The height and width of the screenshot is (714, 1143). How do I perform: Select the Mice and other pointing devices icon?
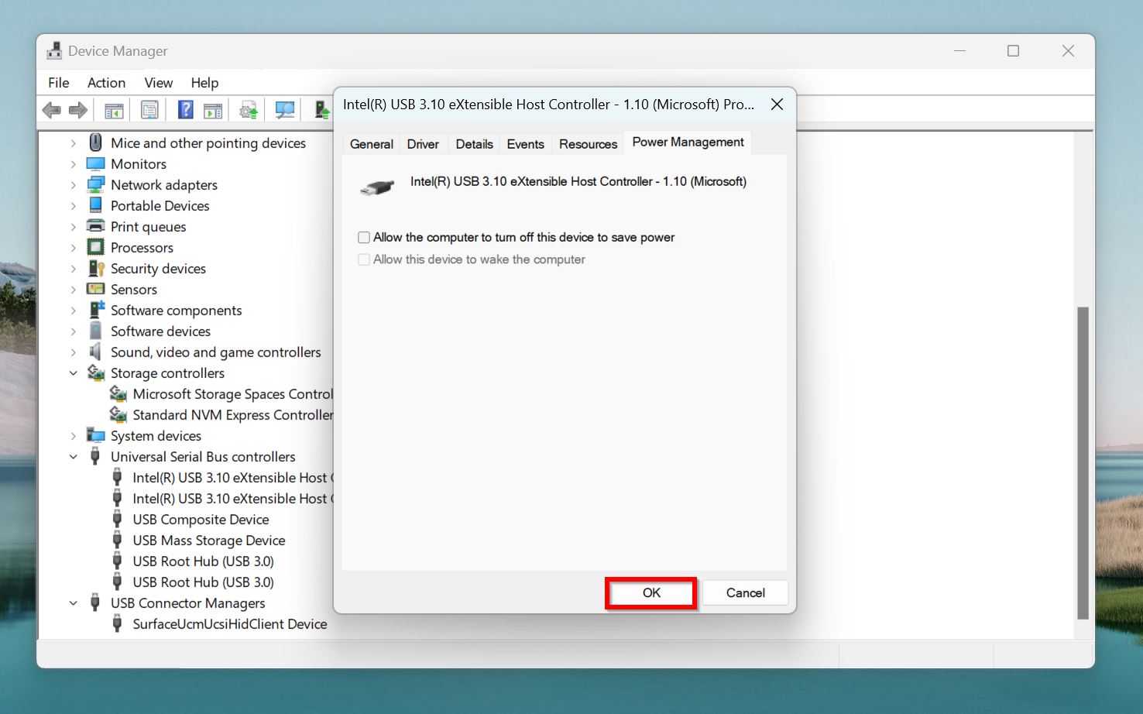point(96,142)
